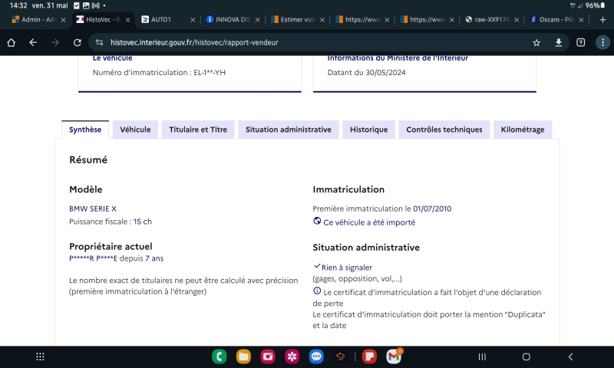This screenshot has width=614, height=368.
Task: Open the Véhicule report tab
Action: click(135, 130)
